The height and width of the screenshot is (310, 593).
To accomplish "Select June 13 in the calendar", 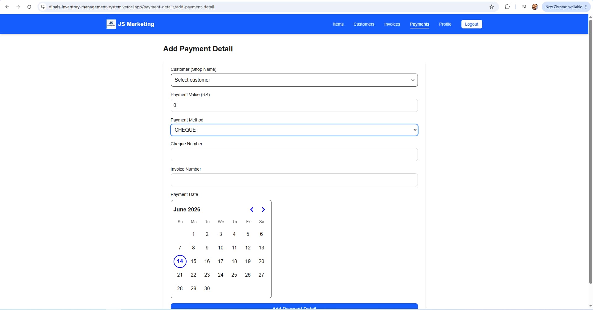I will (261, 248).
